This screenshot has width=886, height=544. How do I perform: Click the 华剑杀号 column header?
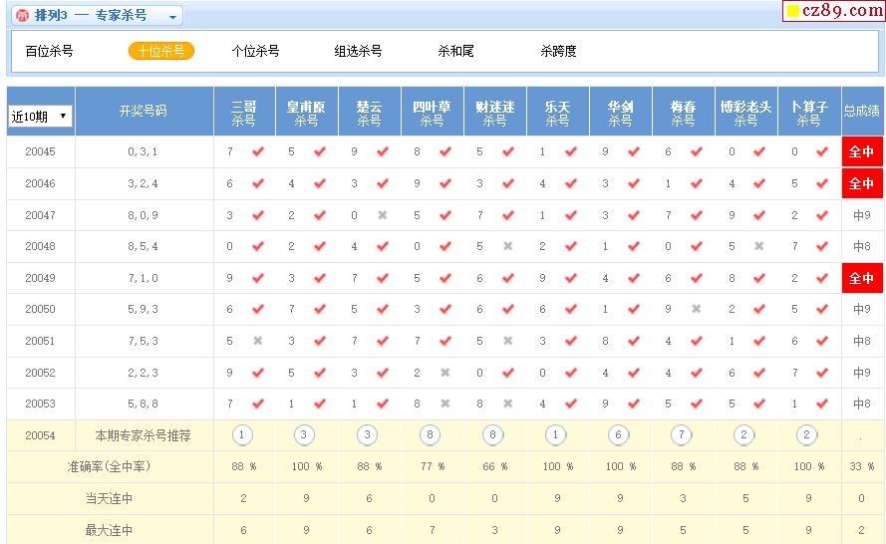click(621, 112)
